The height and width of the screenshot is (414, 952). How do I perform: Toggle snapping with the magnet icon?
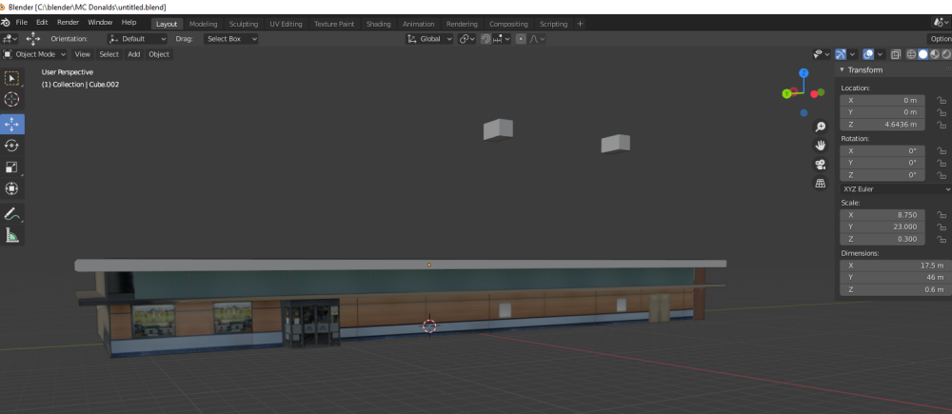[x=486, y=39]
